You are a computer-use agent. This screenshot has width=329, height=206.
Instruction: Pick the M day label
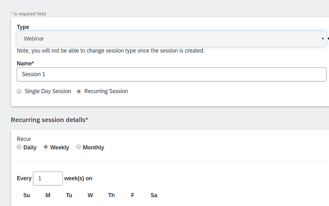(48, 195)
